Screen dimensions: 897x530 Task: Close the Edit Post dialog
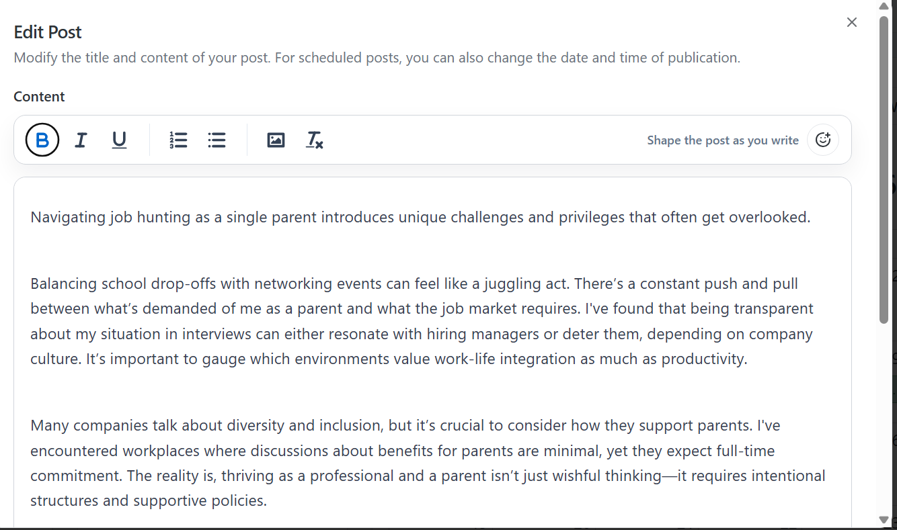click(x=851, y=22)
